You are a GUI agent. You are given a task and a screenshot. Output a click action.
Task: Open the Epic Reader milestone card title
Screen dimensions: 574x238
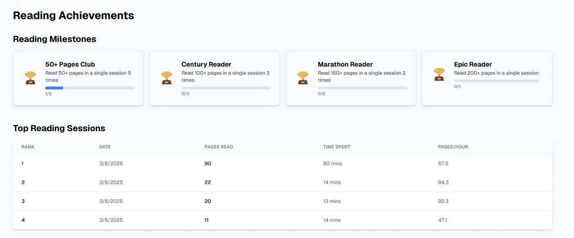point(473,64)
